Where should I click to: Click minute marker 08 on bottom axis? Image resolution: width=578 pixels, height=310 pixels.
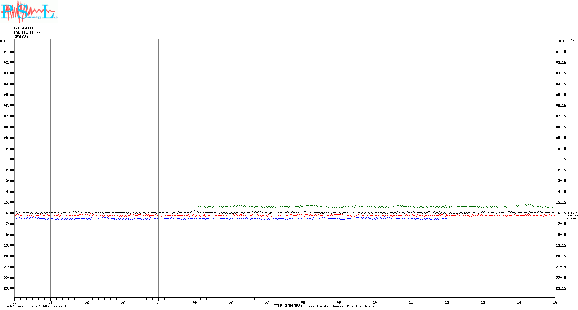point(303,303)
